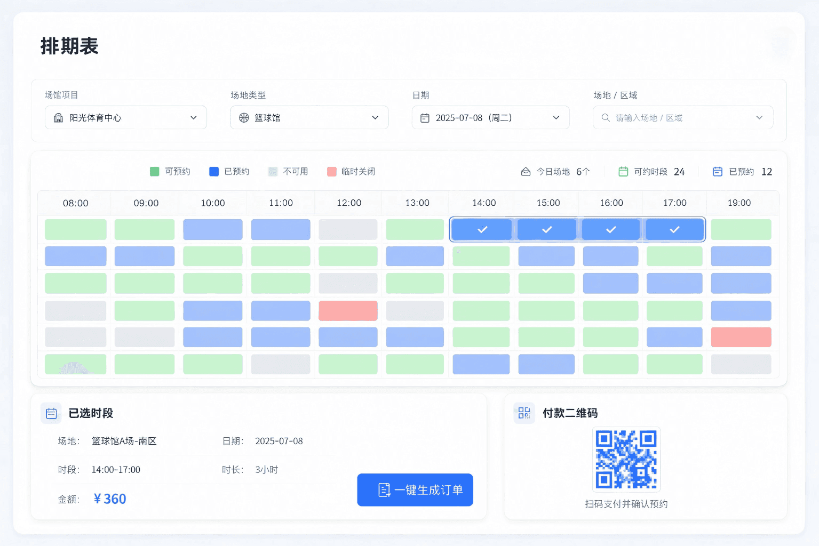This screenshot has height=546, width=819.
Task: Click the 今日场地 6个 statistic
Action: pyautogui.click(x=555, y=172)
